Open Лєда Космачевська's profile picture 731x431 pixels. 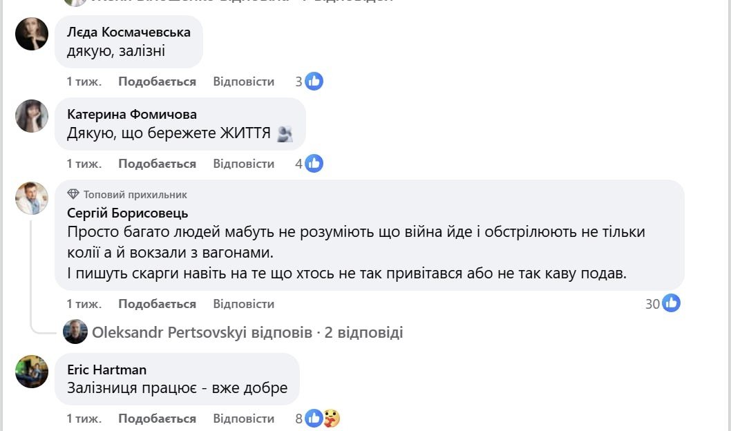(x=32, y=34)
